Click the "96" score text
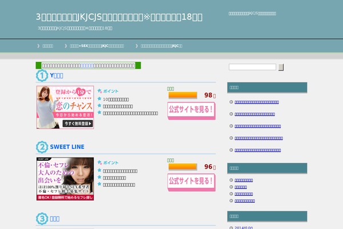 click(x=208, y=167)
